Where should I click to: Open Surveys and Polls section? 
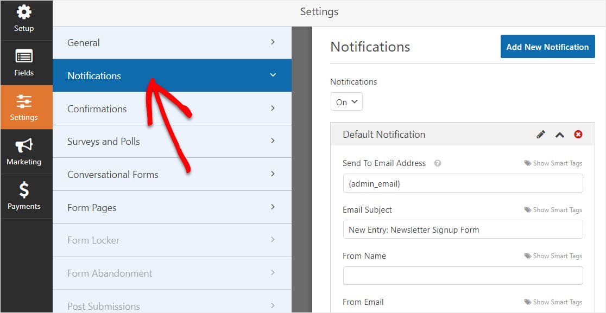click(x=172, y=141)
